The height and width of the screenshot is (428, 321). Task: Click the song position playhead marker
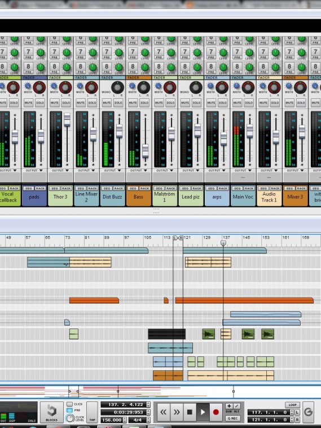tap(223, 243)
